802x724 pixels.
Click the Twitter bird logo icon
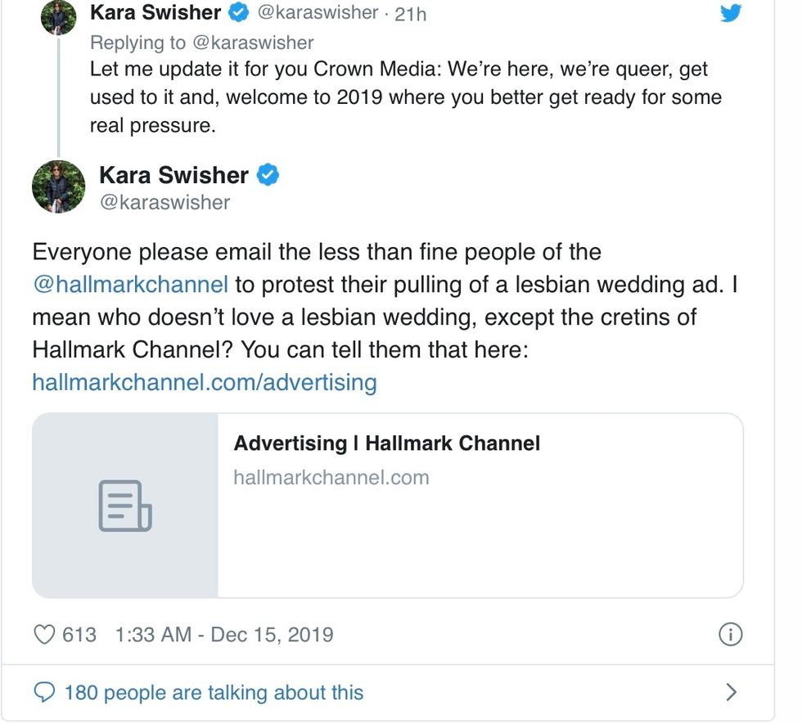[730, 13]
